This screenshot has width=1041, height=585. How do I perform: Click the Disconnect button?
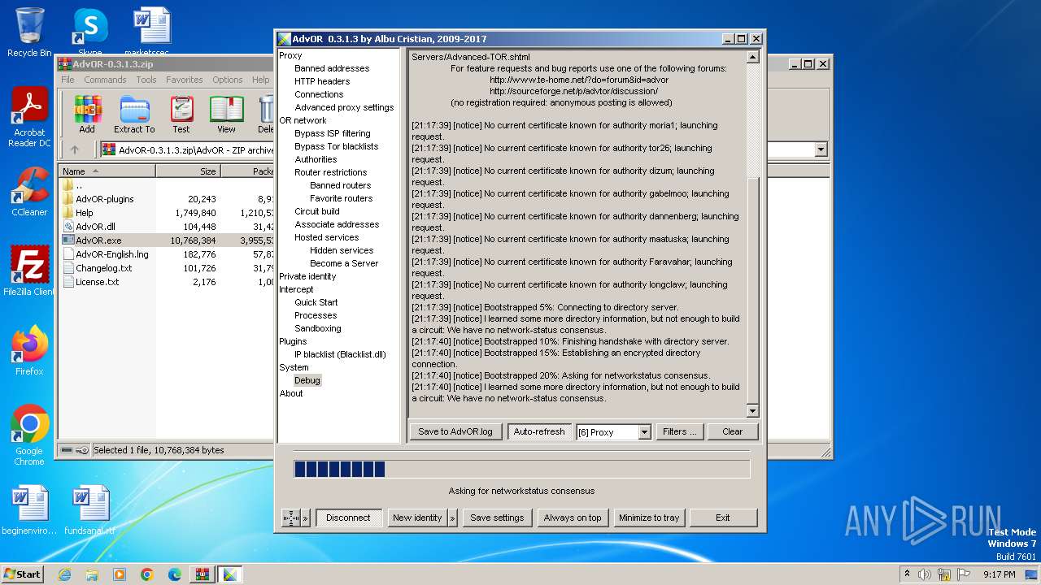[x=348, y=518]
